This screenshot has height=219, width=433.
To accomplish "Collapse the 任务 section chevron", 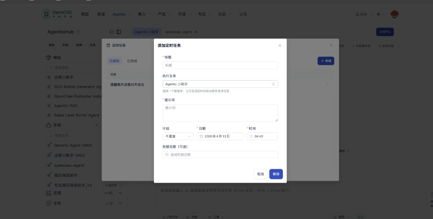I will pos(120,203).
